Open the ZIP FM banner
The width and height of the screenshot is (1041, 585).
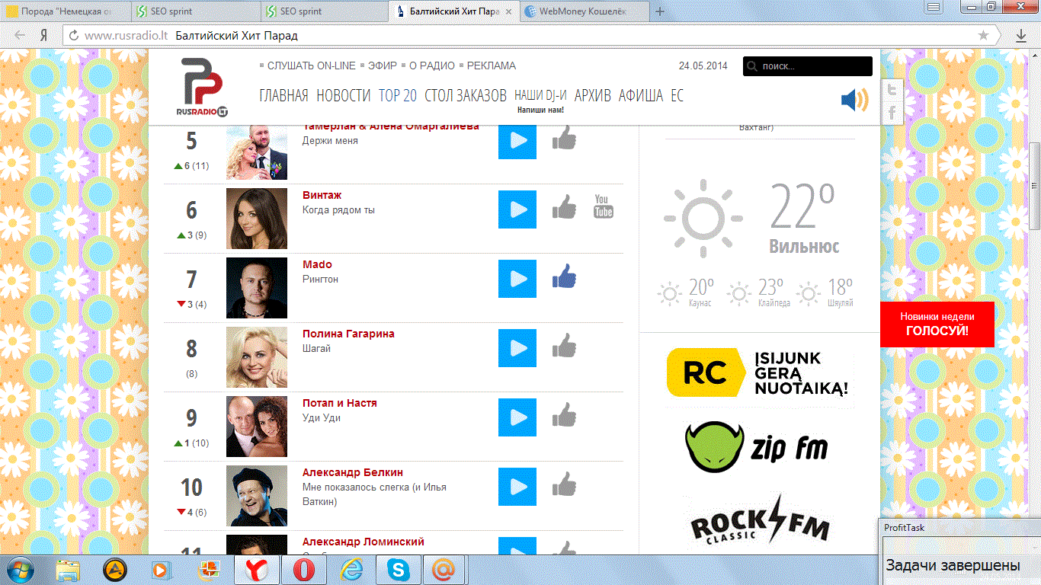coord(757,447)
